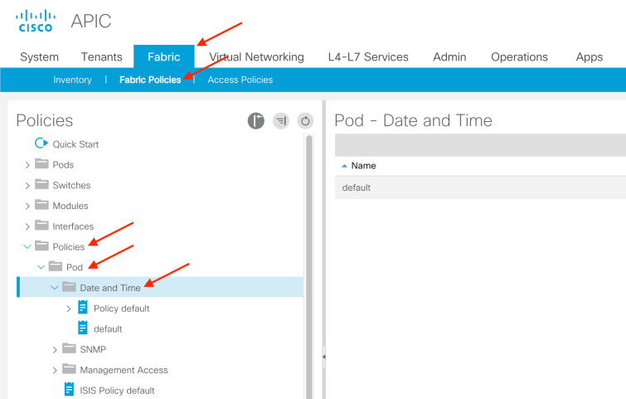Click the Switches folder icon
This screenshot has width=626, height=399.
(41, 185)
